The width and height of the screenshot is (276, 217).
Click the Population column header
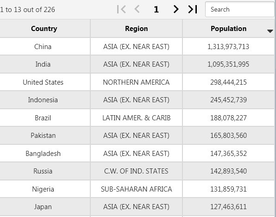tap(228, 29)
